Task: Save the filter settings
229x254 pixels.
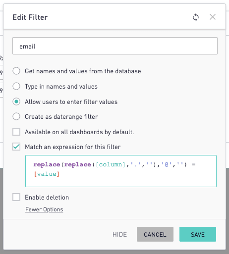Action: (x=198, y=234)
